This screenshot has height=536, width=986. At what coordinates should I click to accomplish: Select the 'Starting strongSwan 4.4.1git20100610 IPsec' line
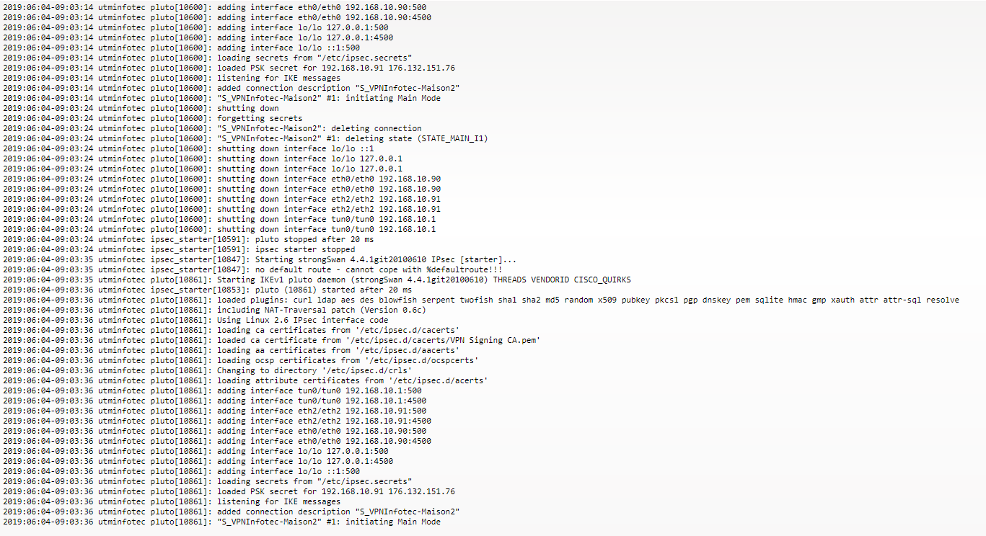click(260, 259)
